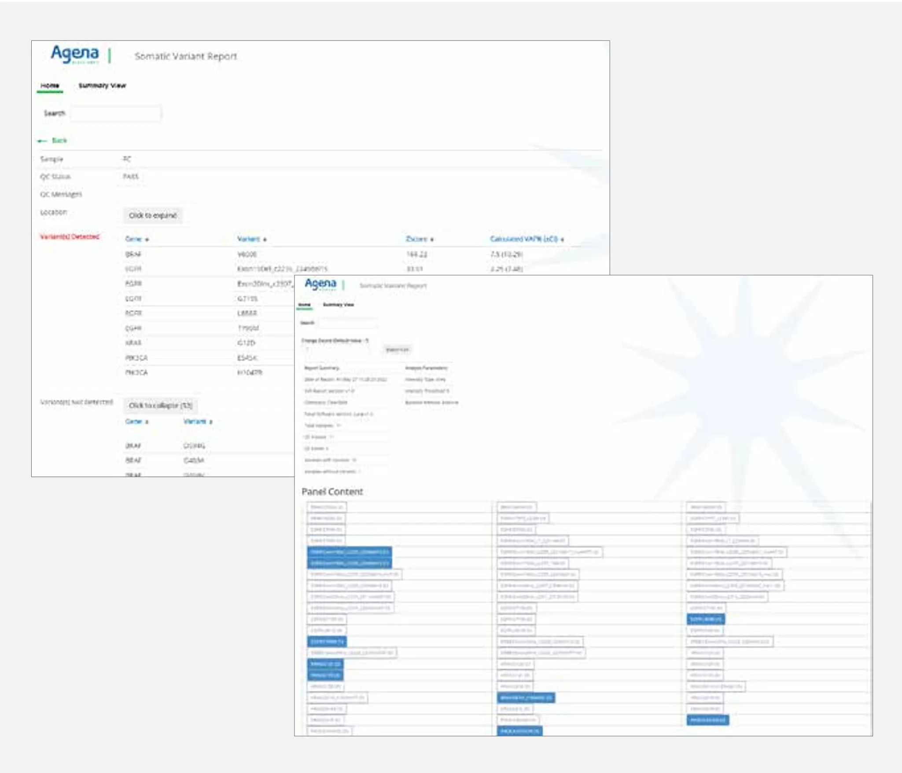Sort by the Variant column sort arrow
Image resolution: width=902 pixels, height=773 pixels.
pos(264,239)
